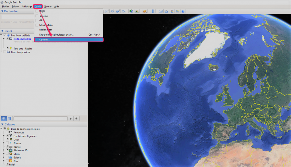Uncheck the Sans titre - Repère checkbox
291x167 pixels.
pos(7,48)
